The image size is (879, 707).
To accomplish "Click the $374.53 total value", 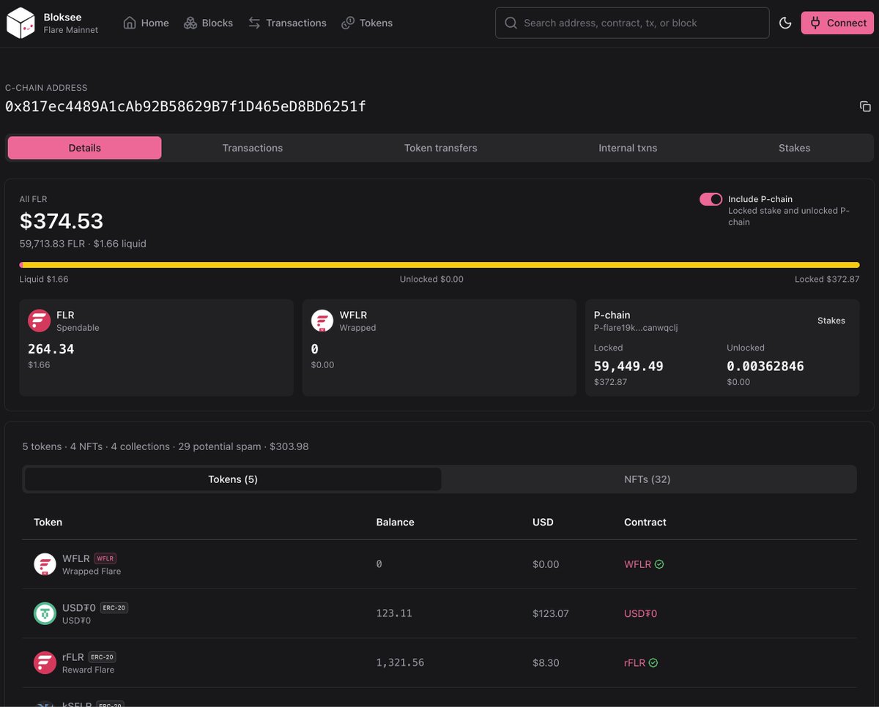I will coord(62,221).
